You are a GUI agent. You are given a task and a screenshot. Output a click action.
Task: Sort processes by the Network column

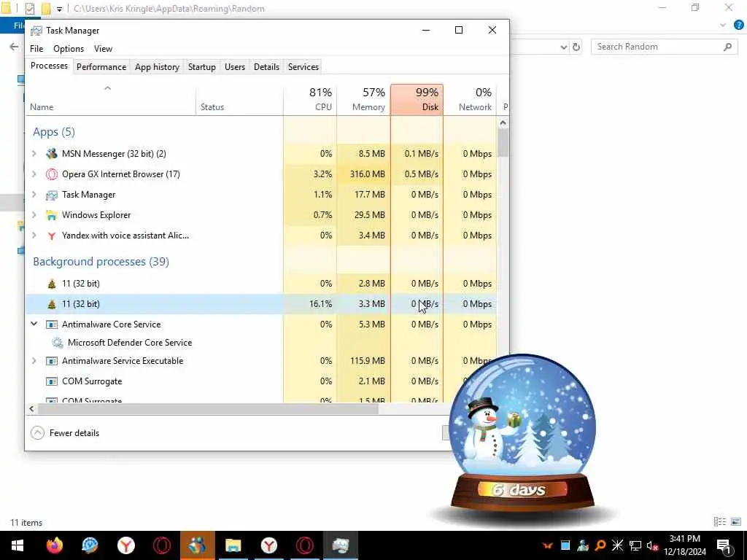(x=471, y=100)
